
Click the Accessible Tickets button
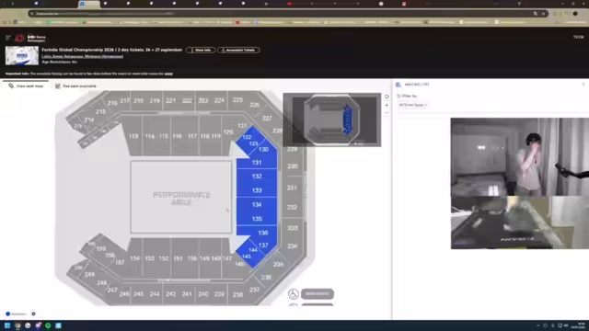click(238, 50)
